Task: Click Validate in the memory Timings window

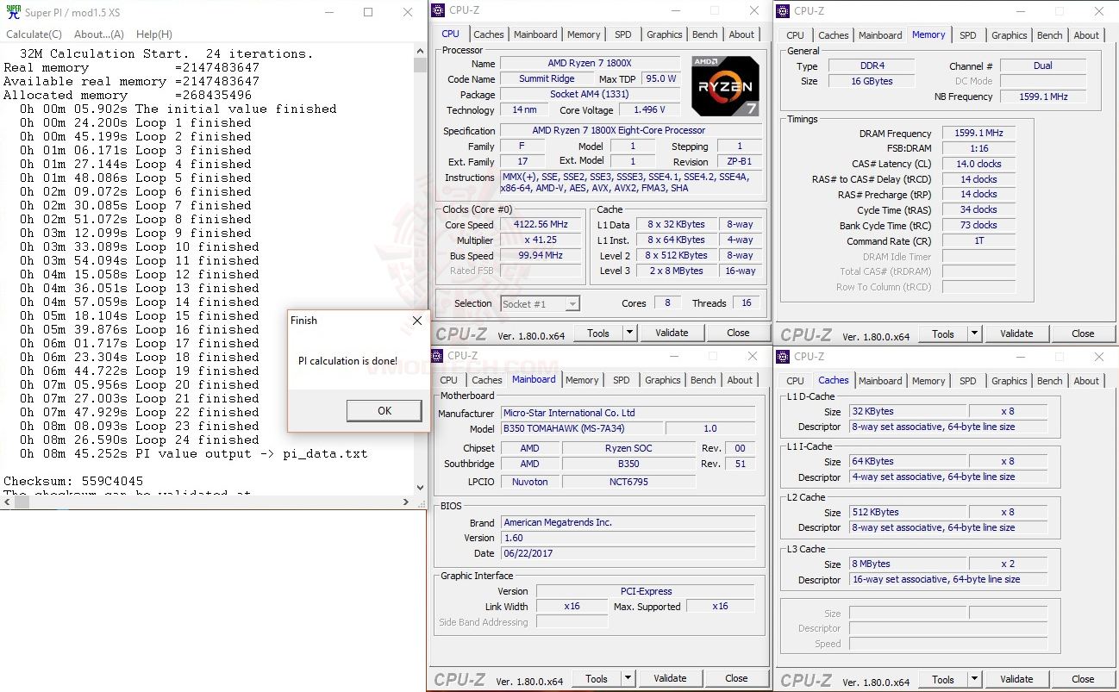Action: [x=1016, y=334]
